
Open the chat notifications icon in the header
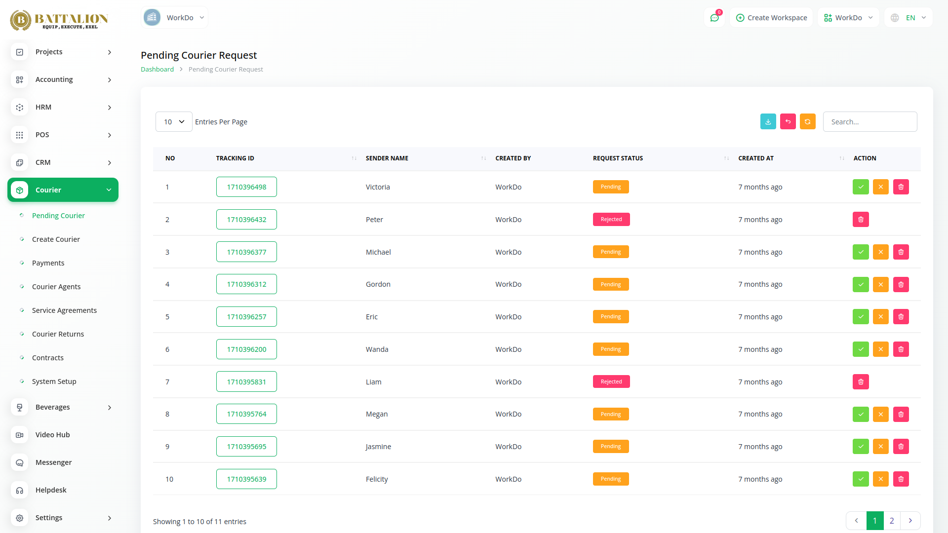[714, 18]
